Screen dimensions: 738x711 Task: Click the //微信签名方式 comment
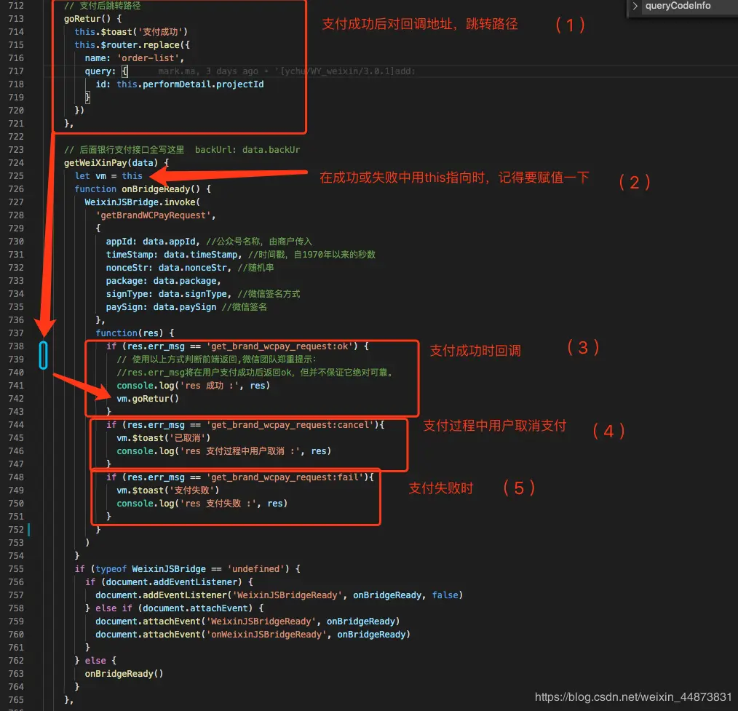point(269,294)
